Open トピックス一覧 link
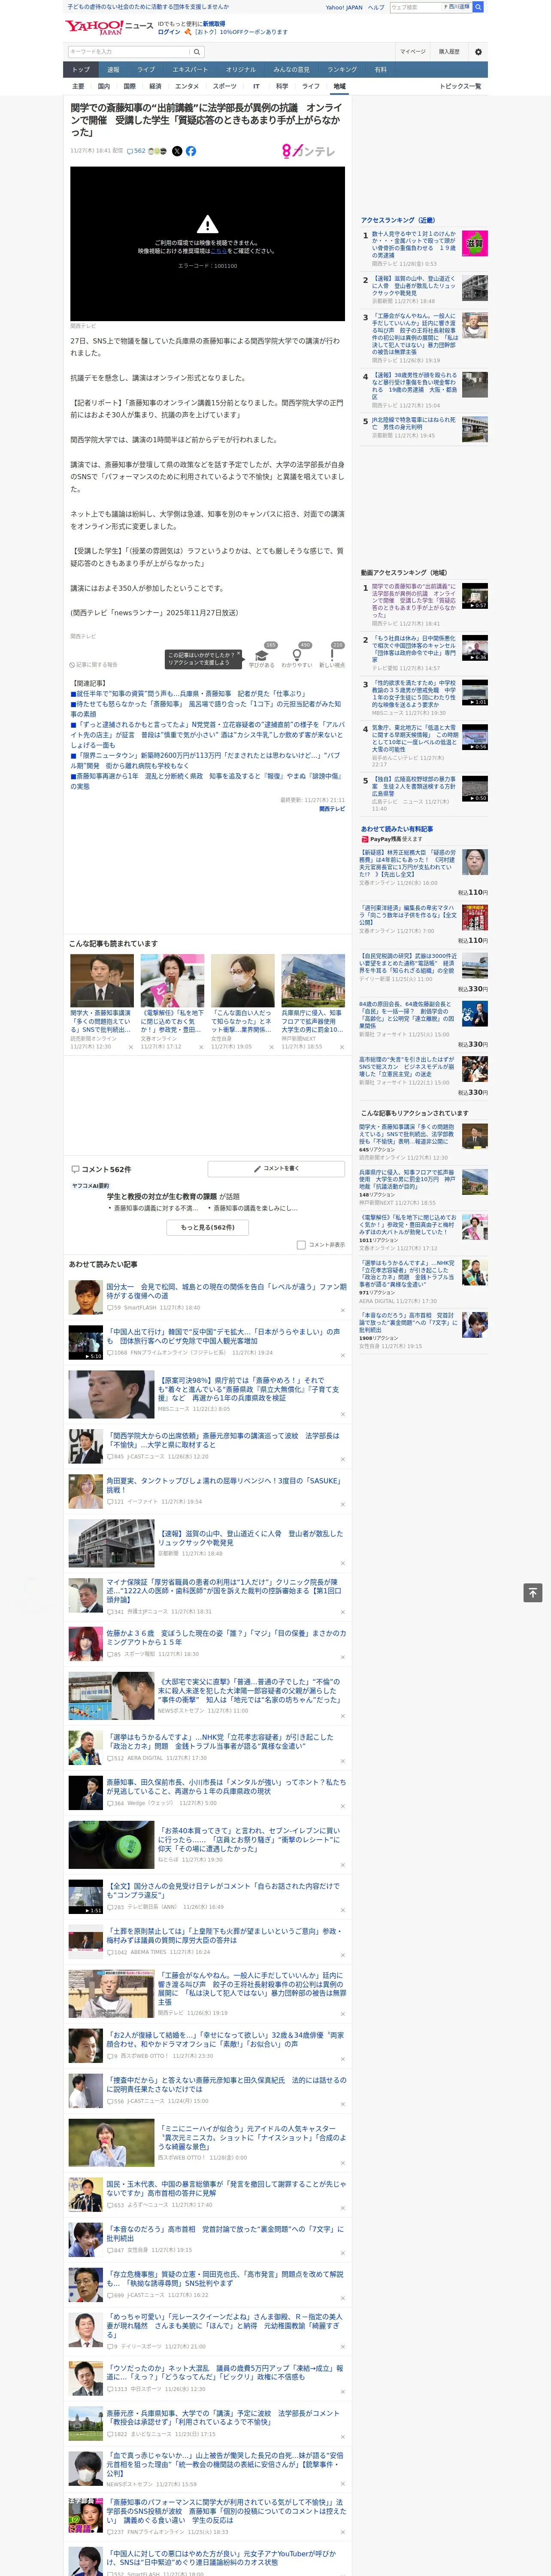The height and width of the screenshot is (2576, 551). [x=460, y=86]
